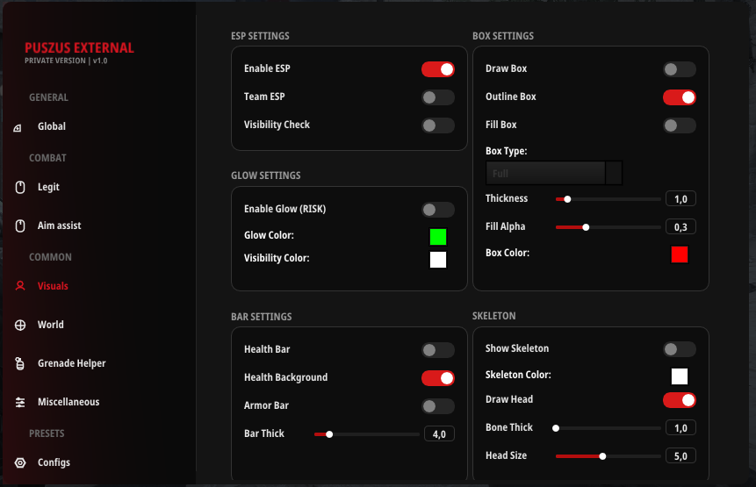The width and height of the screenshot is (756, 487).
Task: Click the Bar Thick value field
Action: [x=439, y=434]
